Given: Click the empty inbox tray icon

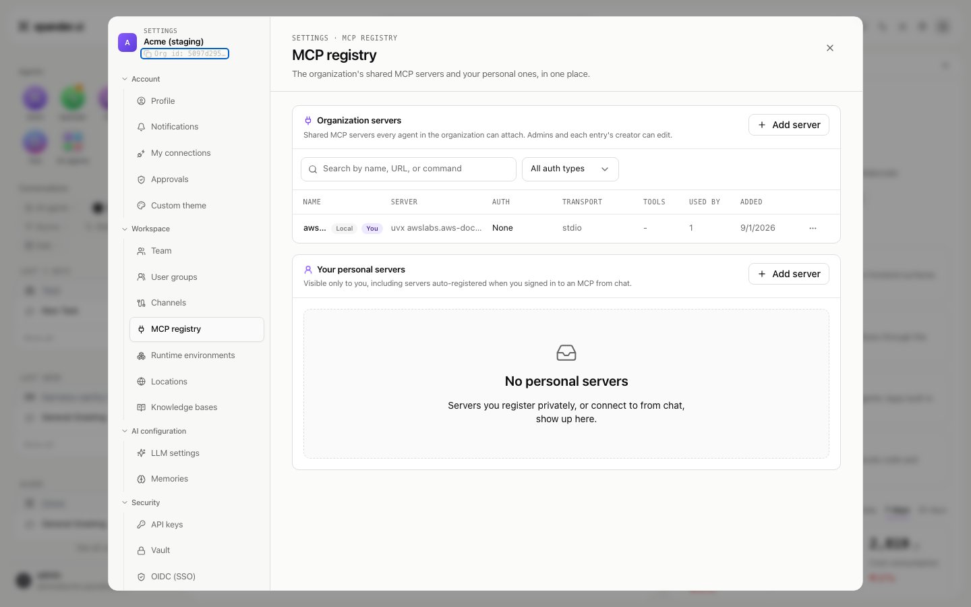Looking at the screenshot, I should point(566,353).
